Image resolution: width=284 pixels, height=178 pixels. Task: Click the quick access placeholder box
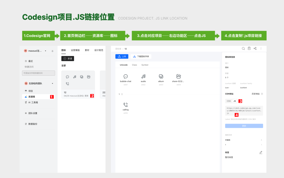(39, 73)
